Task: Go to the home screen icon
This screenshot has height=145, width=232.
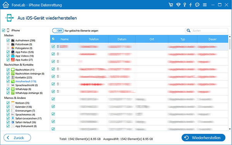Action: (x=6, y=5)
